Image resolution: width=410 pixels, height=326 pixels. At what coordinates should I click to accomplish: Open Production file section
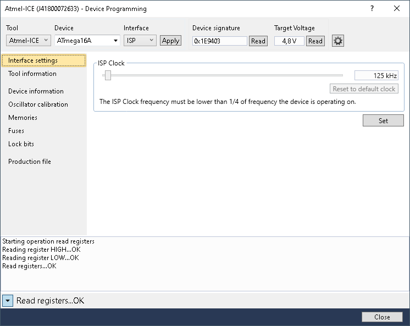pos(30,162)
